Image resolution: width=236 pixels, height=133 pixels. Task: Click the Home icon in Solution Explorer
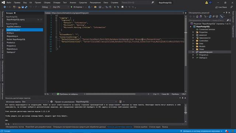(197, 16)
